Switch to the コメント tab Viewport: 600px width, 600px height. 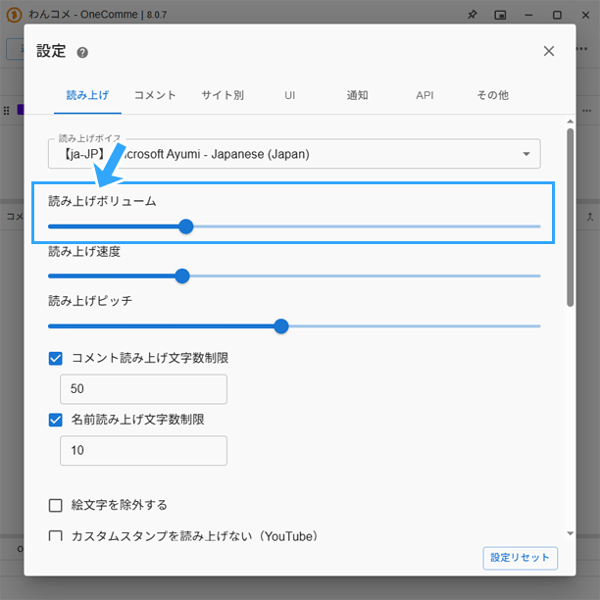click(x=155, y=95)
